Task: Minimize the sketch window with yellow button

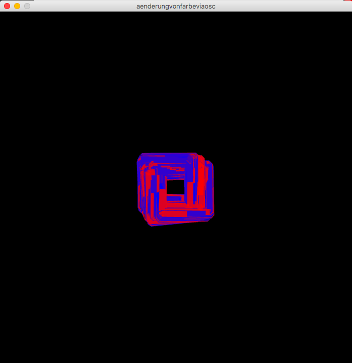Action: (x=17, y=6)
